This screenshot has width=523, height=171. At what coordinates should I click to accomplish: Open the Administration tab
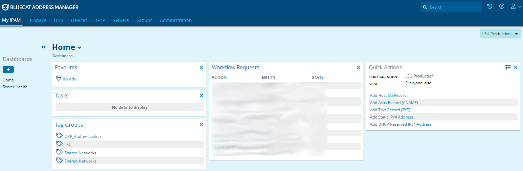coord(176,20)
